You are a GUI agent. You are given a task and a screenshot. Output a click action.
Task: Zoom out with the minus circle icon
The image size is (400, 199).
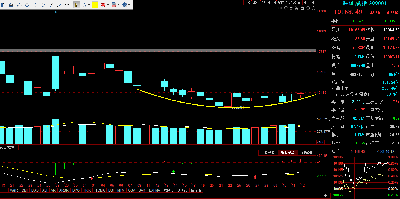click(x=313, y=8)
